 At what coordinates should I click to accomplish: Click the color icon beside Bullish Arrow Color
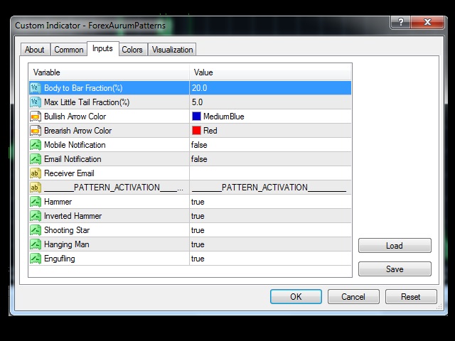pyautogui.click(x=36, y=117)
